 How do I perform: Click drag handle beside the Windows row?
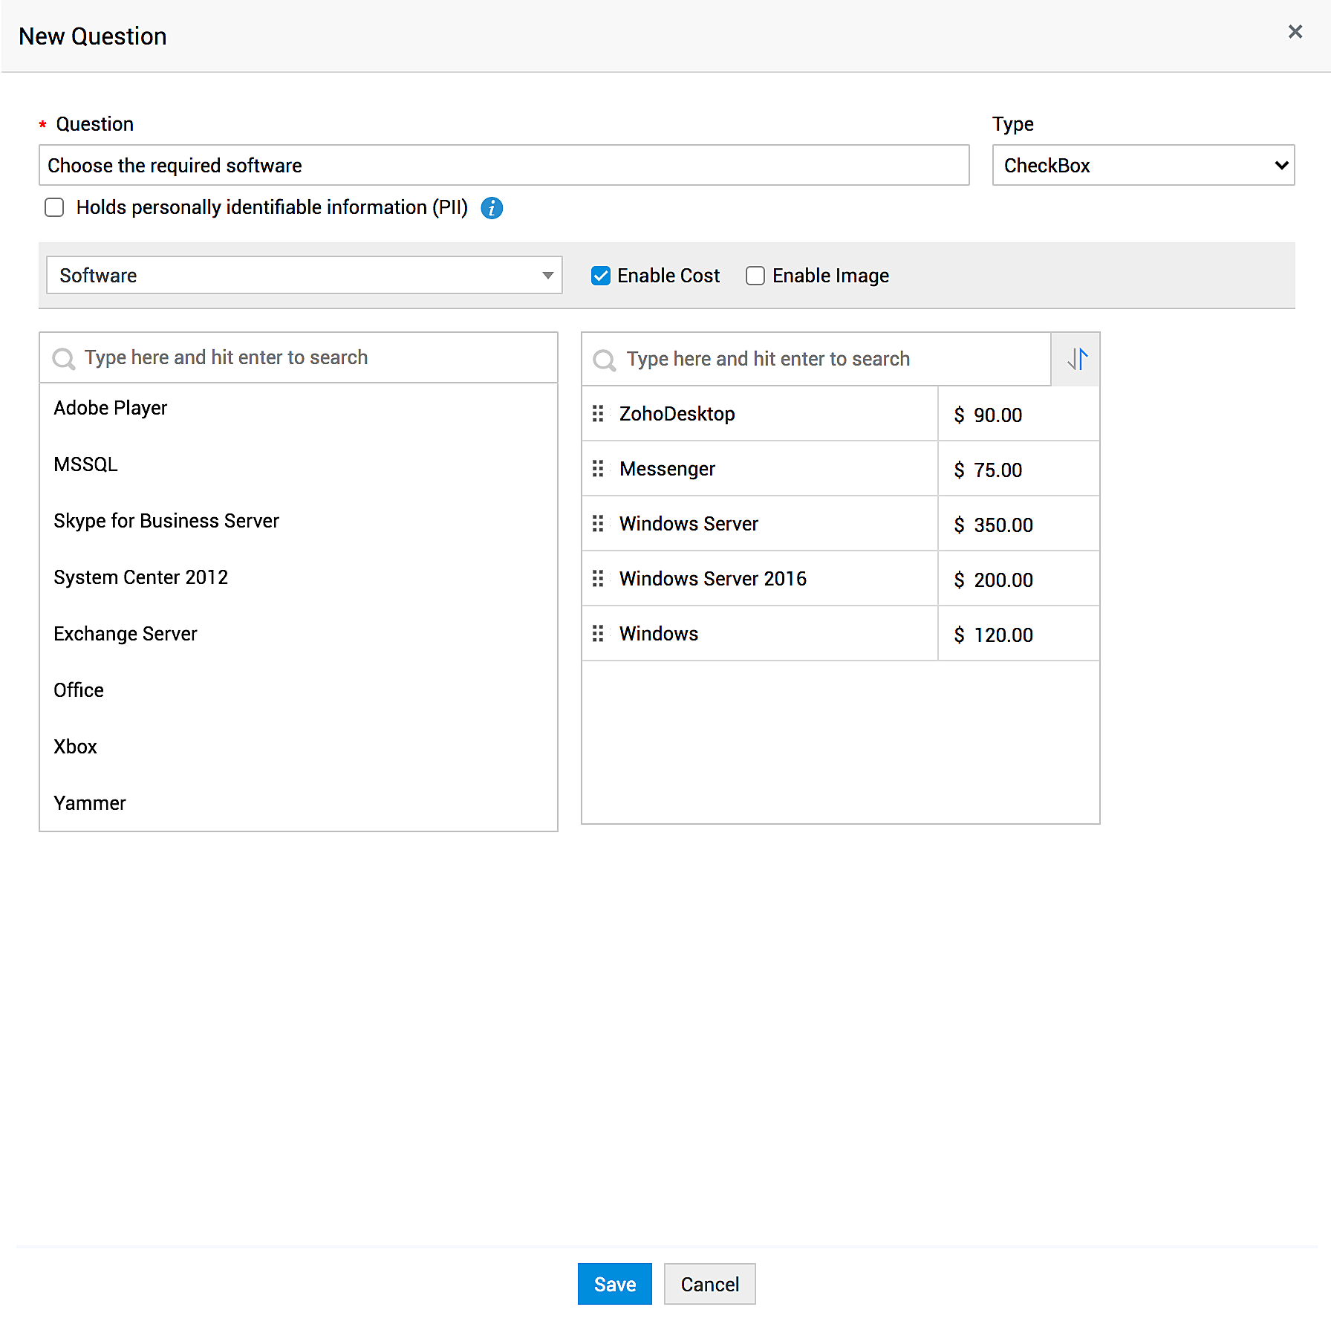(598, 634)
